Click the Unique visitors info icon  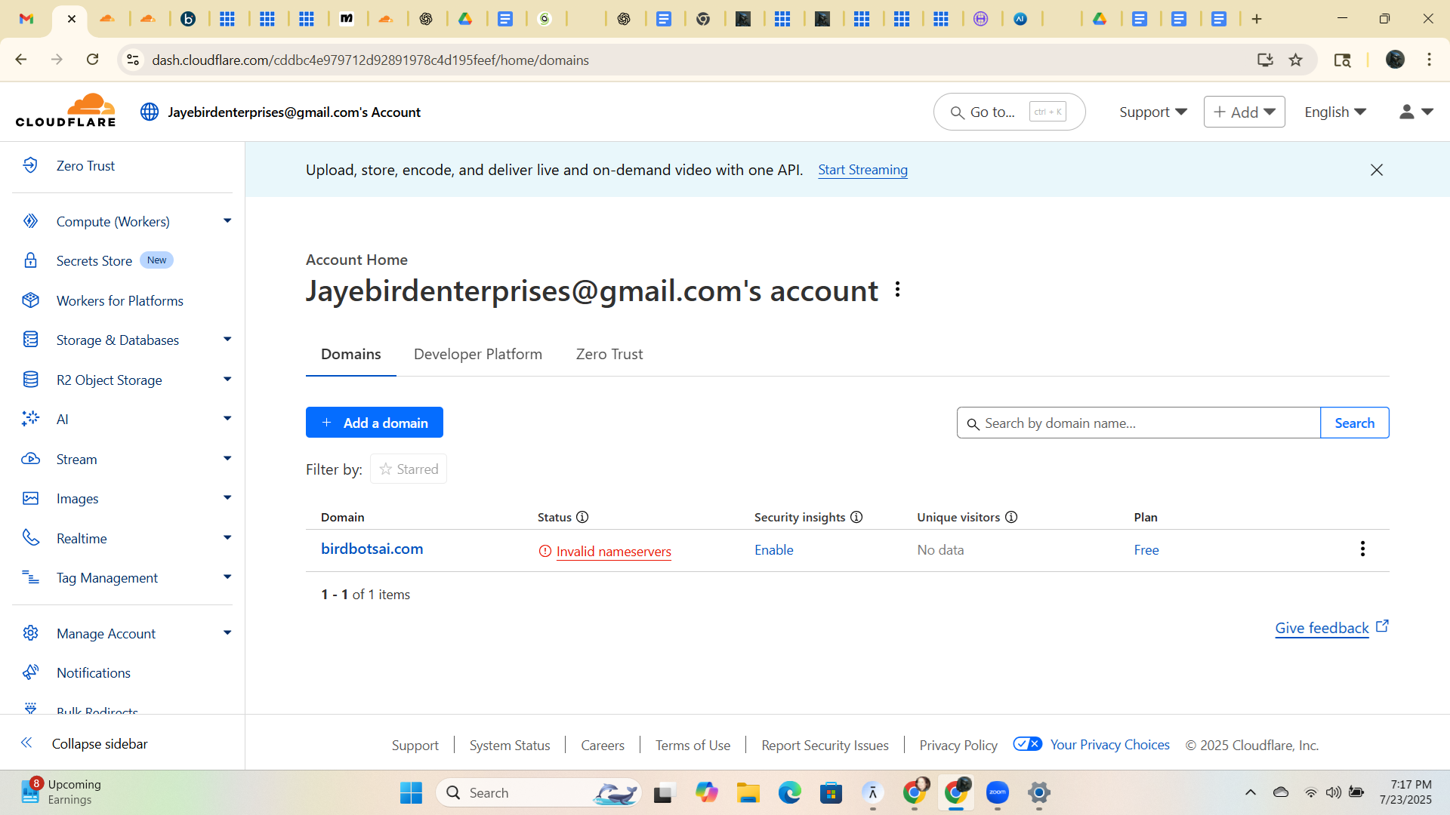(x=1011, y=517)
